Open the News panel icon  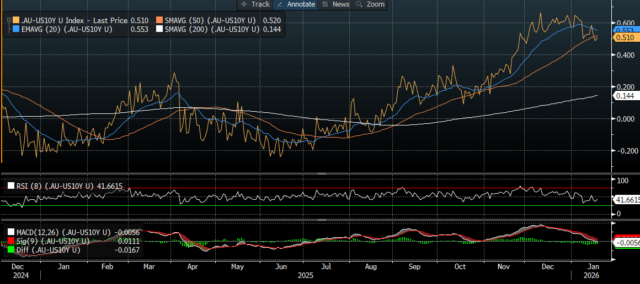325,4
